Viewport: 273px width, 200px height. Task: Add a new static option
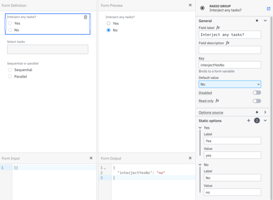248,121
